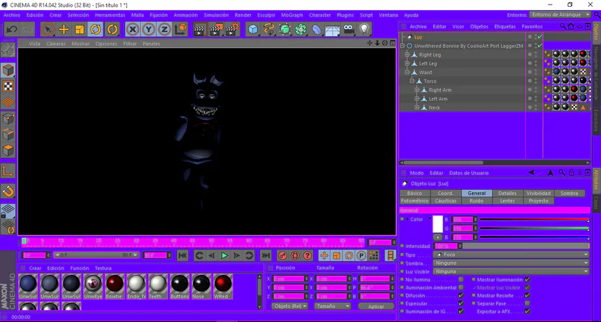601x322 pixels.
Task: Open the Render menu
Action: pos(243,15)
